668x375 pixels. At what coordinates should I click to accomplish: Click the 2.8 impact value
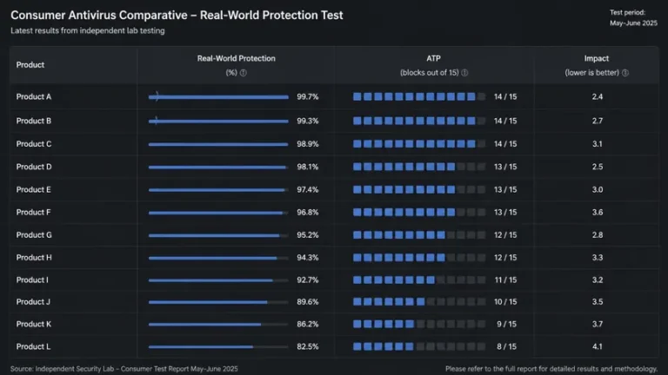tap(598, 234)
